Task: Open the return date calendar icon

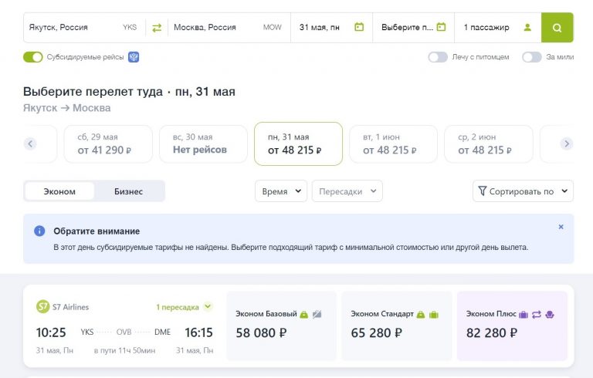Action: coord(441,28)
